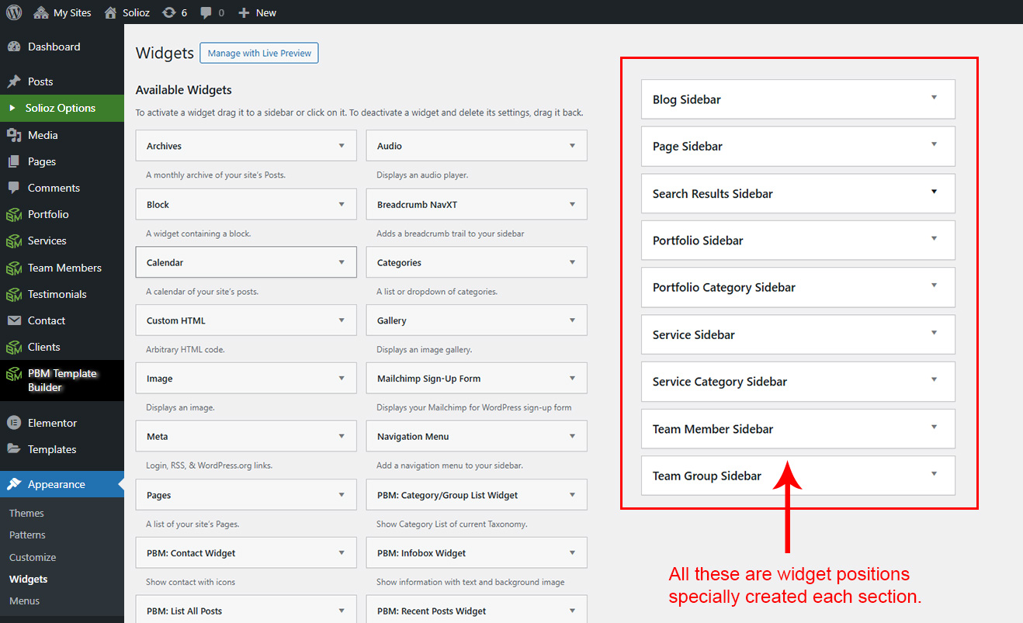This screenshot has width=1023, height=623.
Task: Click the Elementor icon in sidebar
Action: pyautogui.click(x=14, y=423)
